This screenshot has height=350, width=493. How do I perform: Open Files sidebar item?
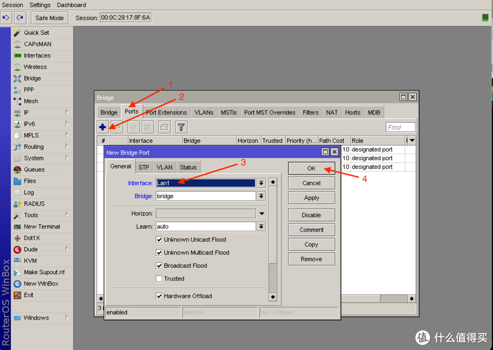[x=42, y=181]
